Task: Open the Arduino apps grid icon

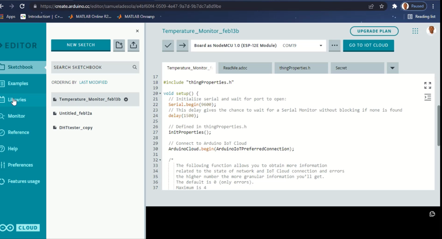Action: (415, 31)
